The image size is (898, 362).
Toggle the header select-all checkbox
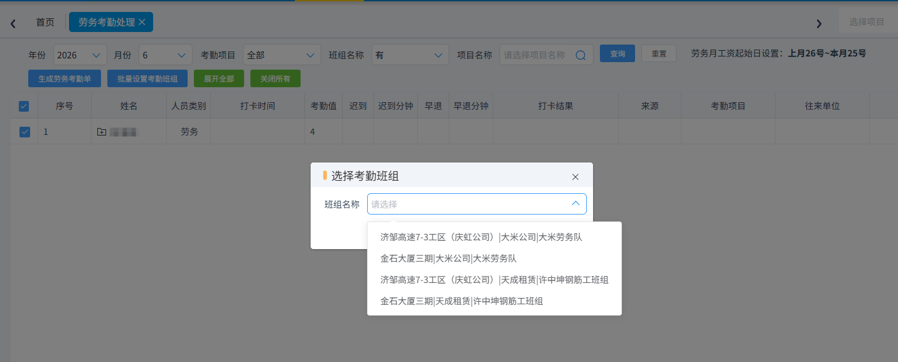(24, 106)
